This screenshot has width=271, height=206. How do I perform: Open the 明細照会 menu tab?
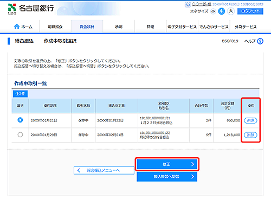(x=55, y=27)
